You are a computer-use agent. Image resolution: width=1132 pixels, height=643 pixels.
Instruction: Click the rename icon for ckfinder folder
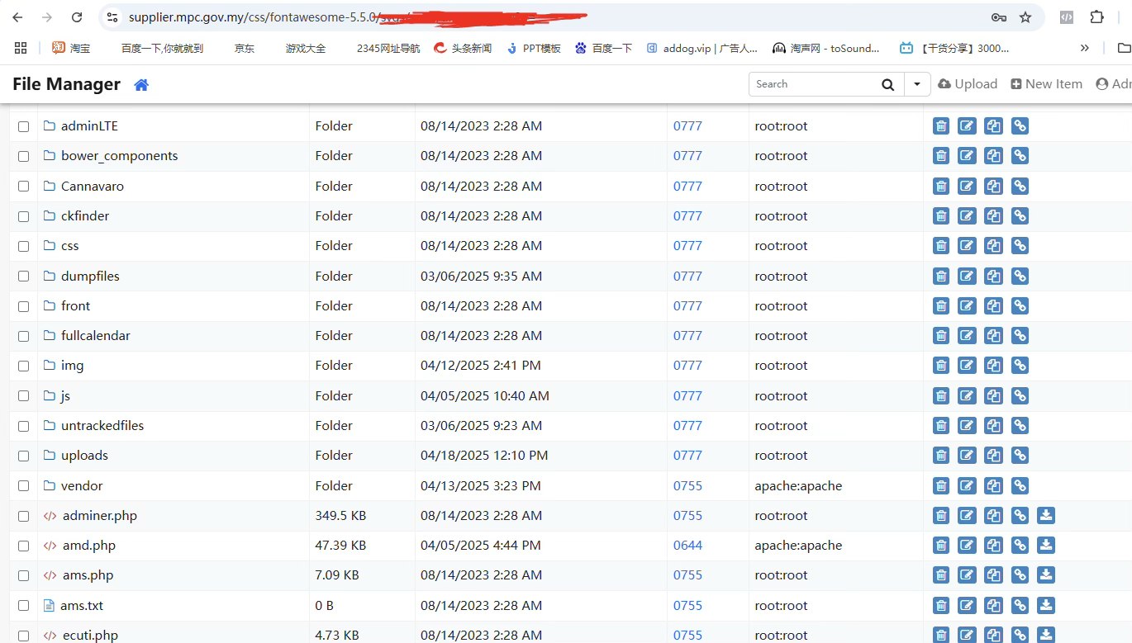(967, 216)
